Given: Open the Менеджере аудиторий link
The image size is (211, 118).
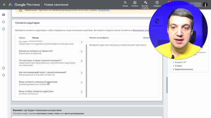Looking at the screenshot, I should pos(141,30).
